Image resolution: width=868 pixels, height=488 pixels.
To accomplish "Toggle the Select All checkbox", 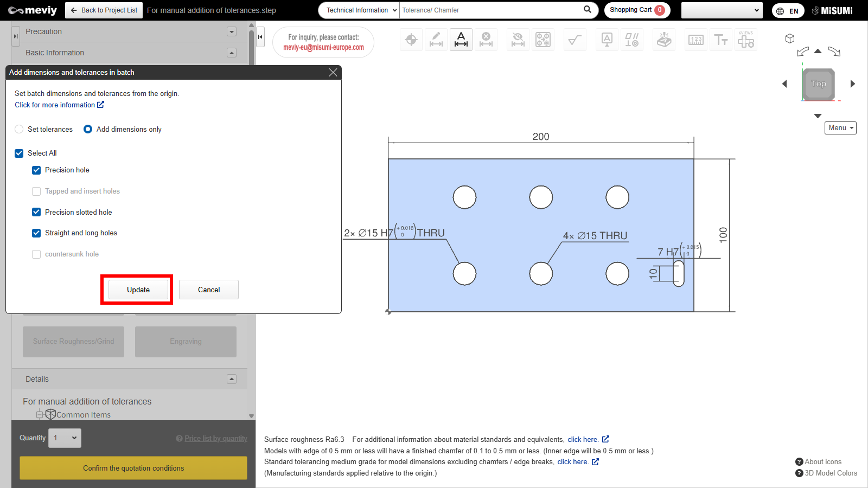I will click(x=19, y=153).
